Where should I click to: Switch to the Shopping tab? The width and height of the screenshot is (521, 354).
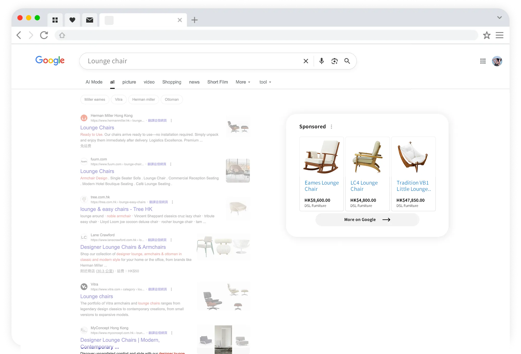click(172, 82)
